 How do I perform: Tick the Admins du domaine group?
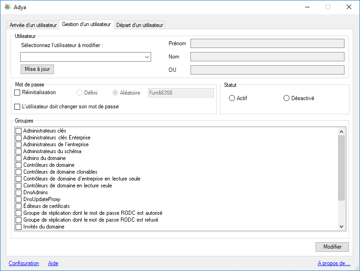(x=19, y=158)
